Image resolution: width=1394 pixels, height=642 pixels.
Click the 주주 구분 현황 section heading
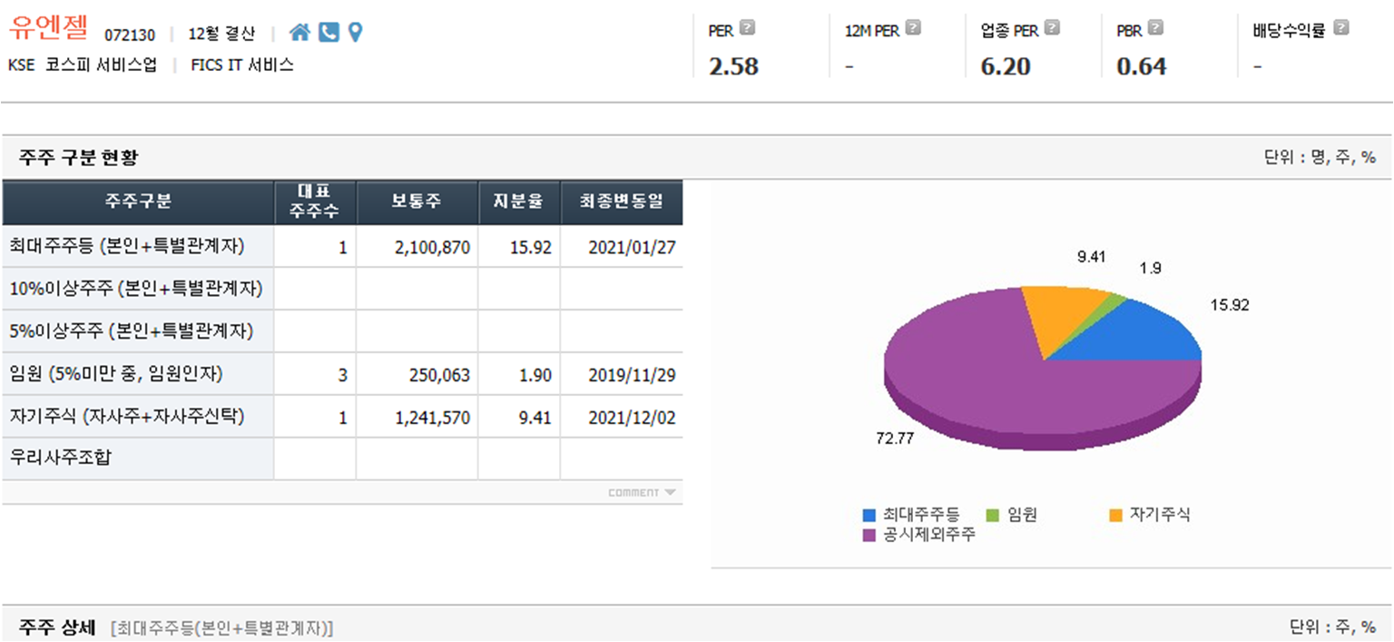78,158
